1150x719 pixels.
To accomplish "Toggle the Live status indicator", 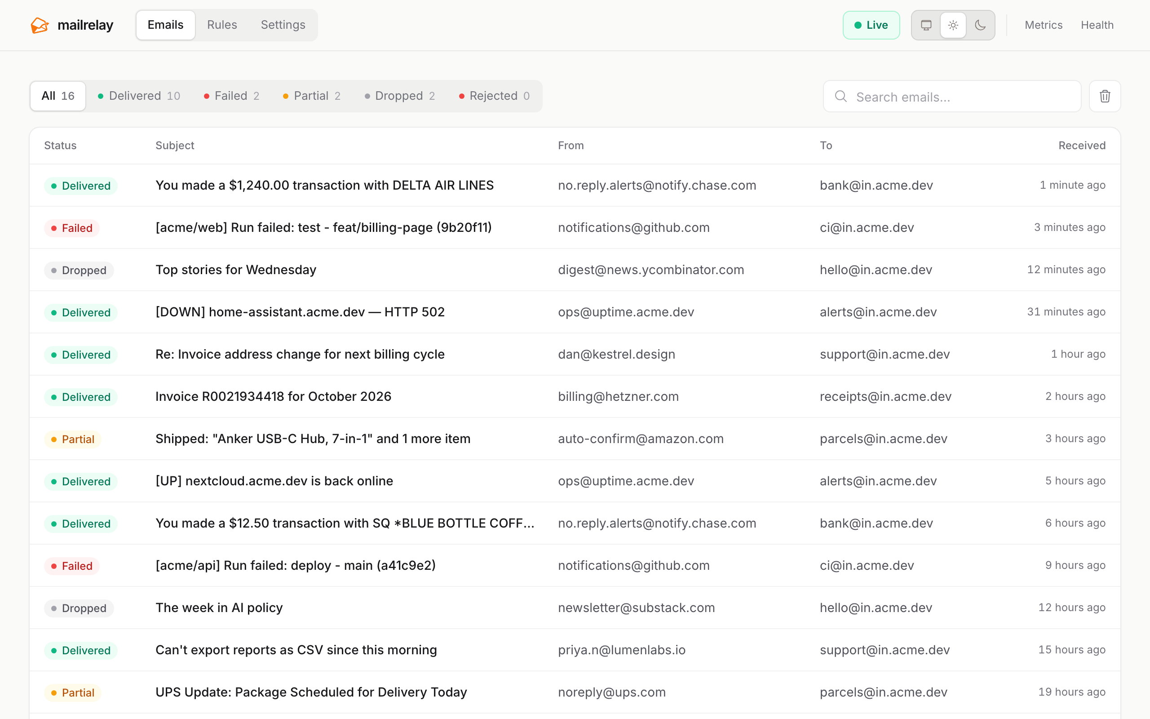I will point(871,25).
